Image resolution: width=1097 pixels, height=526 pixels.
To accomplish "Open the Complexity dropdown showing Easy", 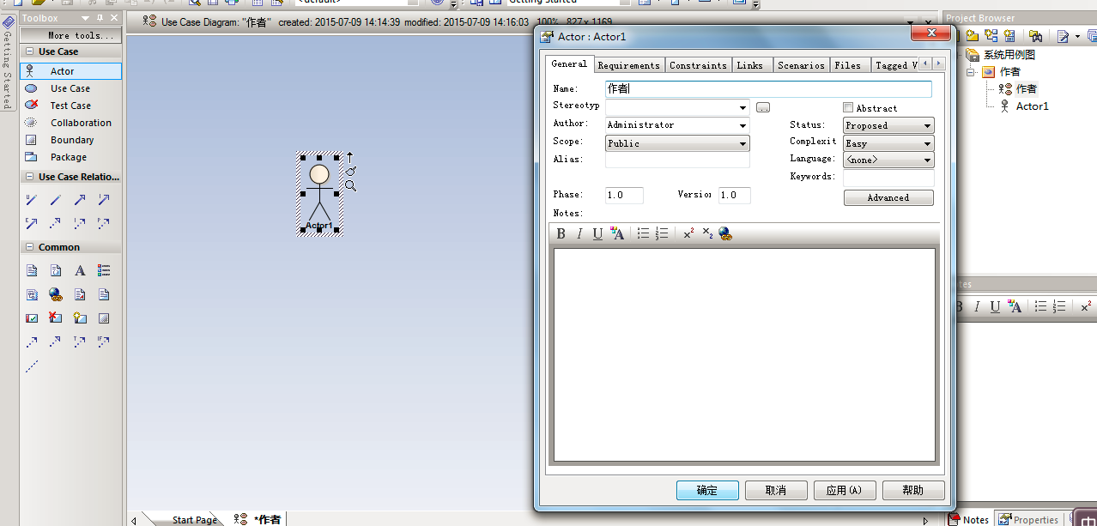I will [x=927, y=143].
